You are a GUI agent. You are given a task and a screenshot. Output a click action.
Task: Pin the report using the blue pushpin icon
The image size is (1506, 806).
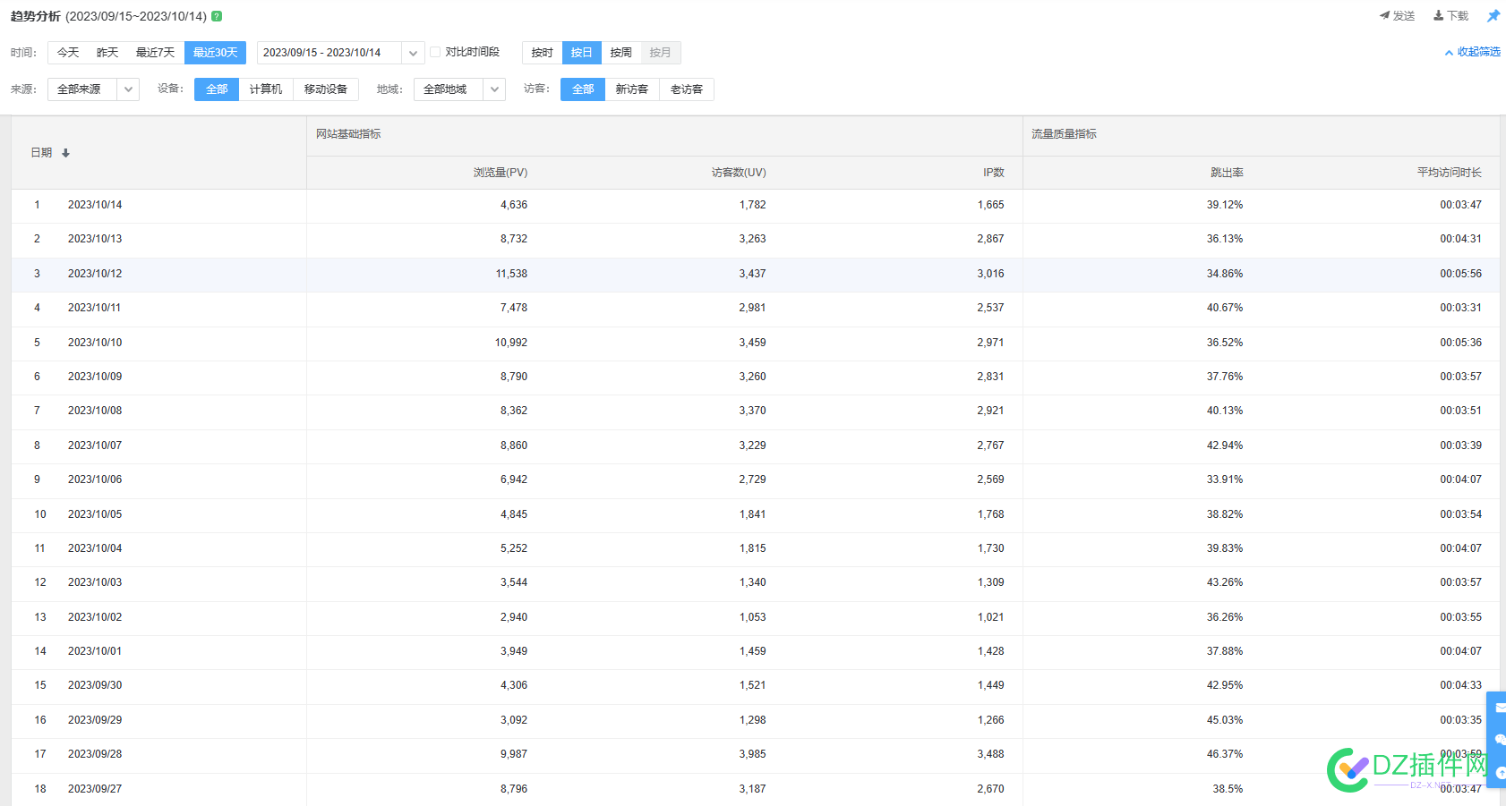point(1493,16)
